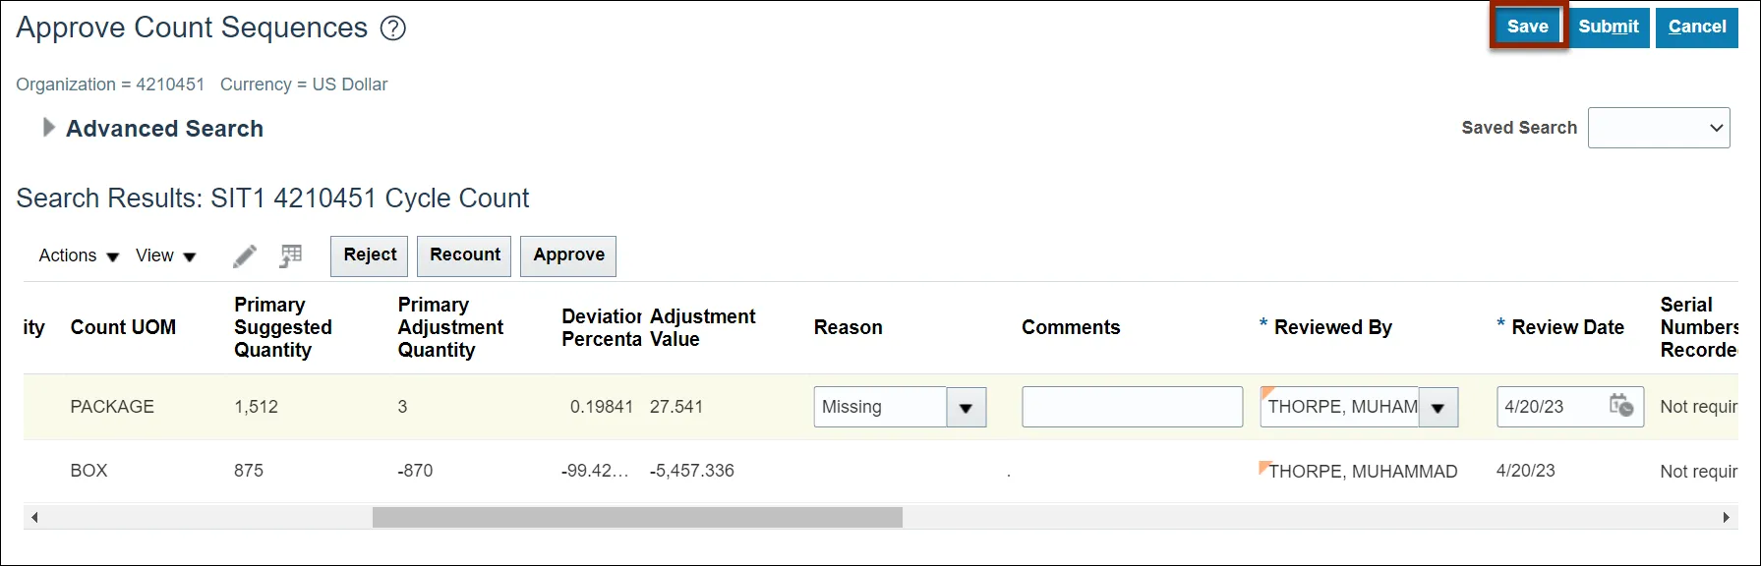Open the Reason dropdown showing Missing
The height and width of the screenshot is (566, 1761).
966,407
